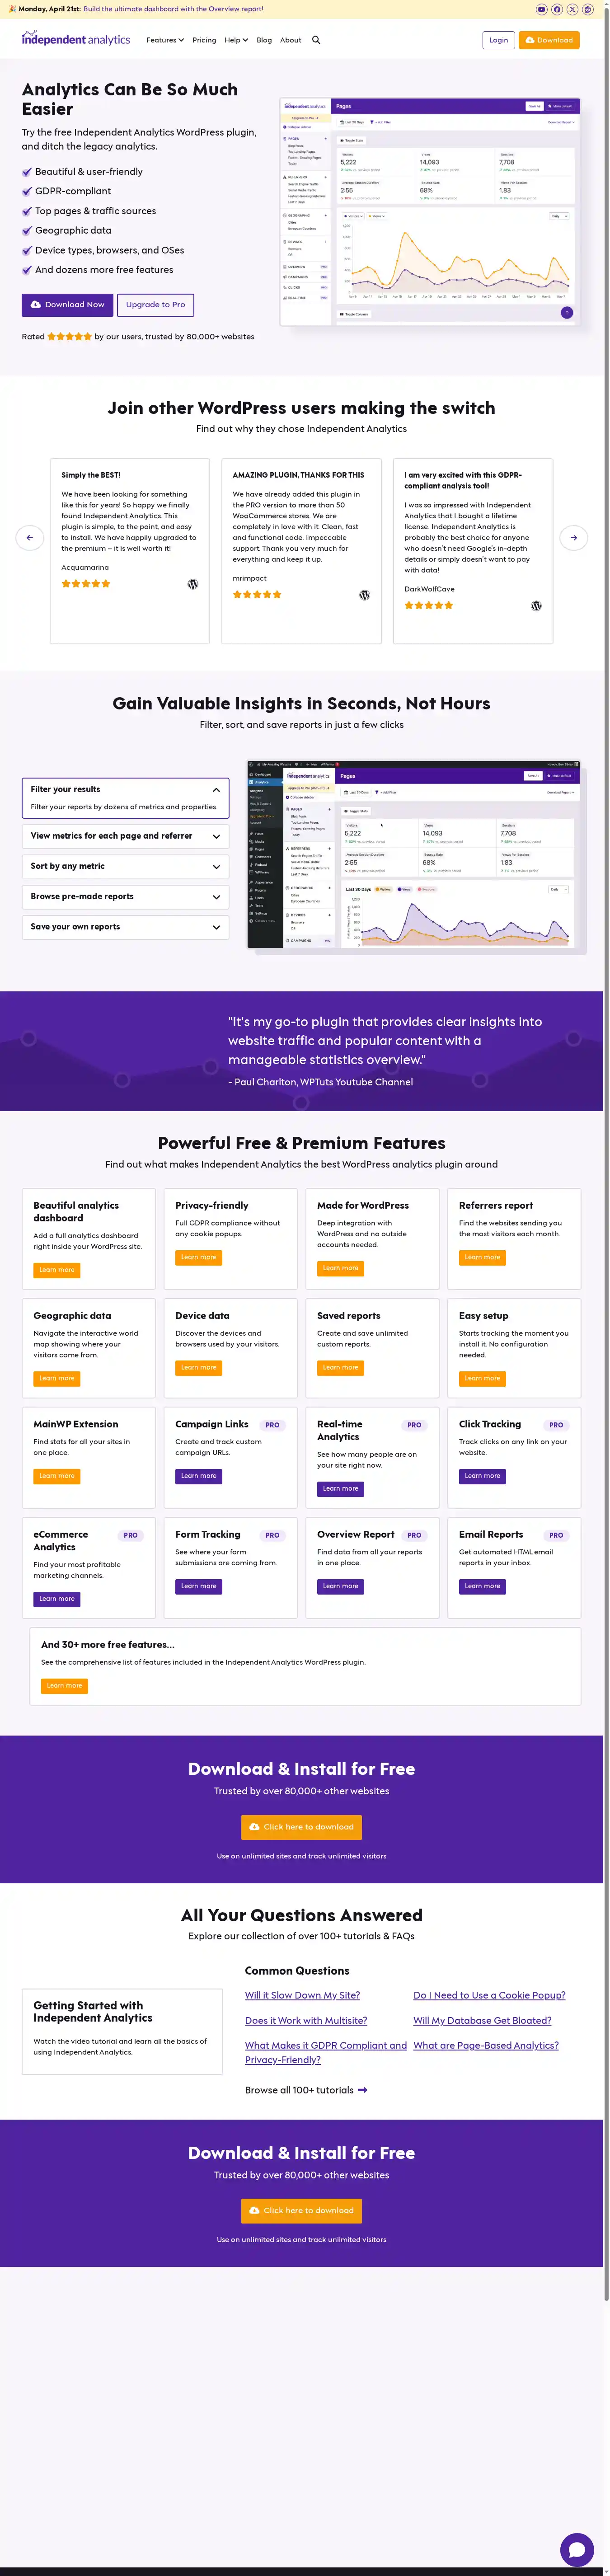Click the search magnifier icon in the header
The height and width of the screenshot is (2576, 610).
click(x=316, y=40)
